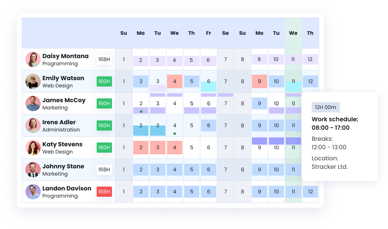Select Daisy Montana's purple day 9 shift
The width and height of the screenshot is (388, 229).
(x=259, y=60)
